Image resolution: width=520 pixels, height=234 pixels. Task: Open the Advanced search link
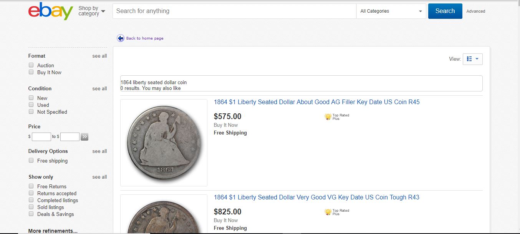pos(475,12)
